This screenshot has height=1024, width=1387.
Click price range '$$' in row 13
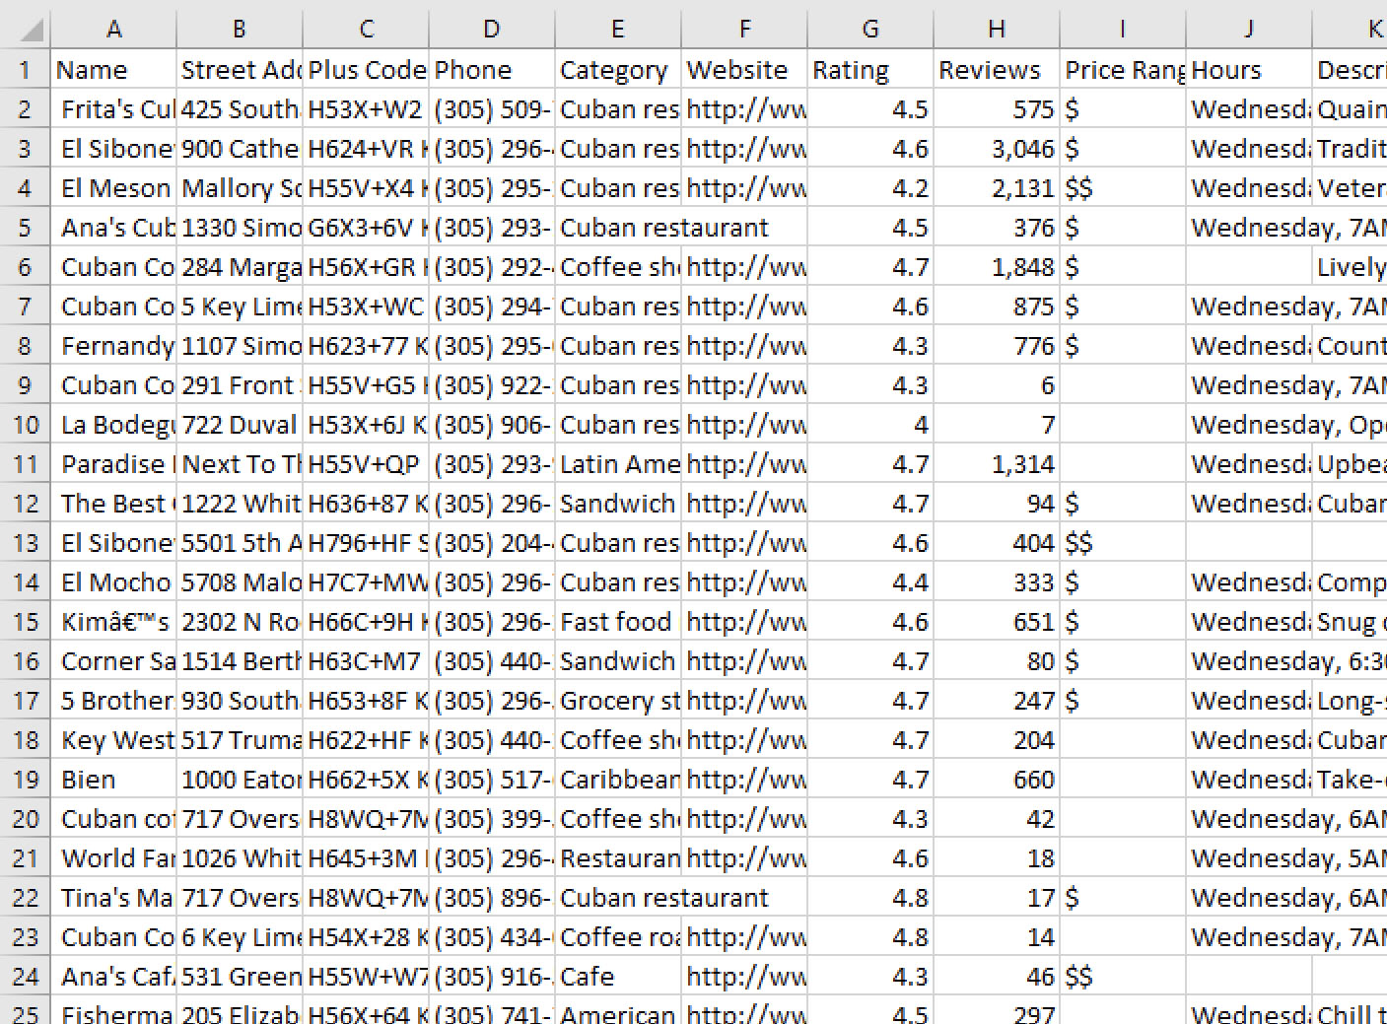click(1123, 543)
